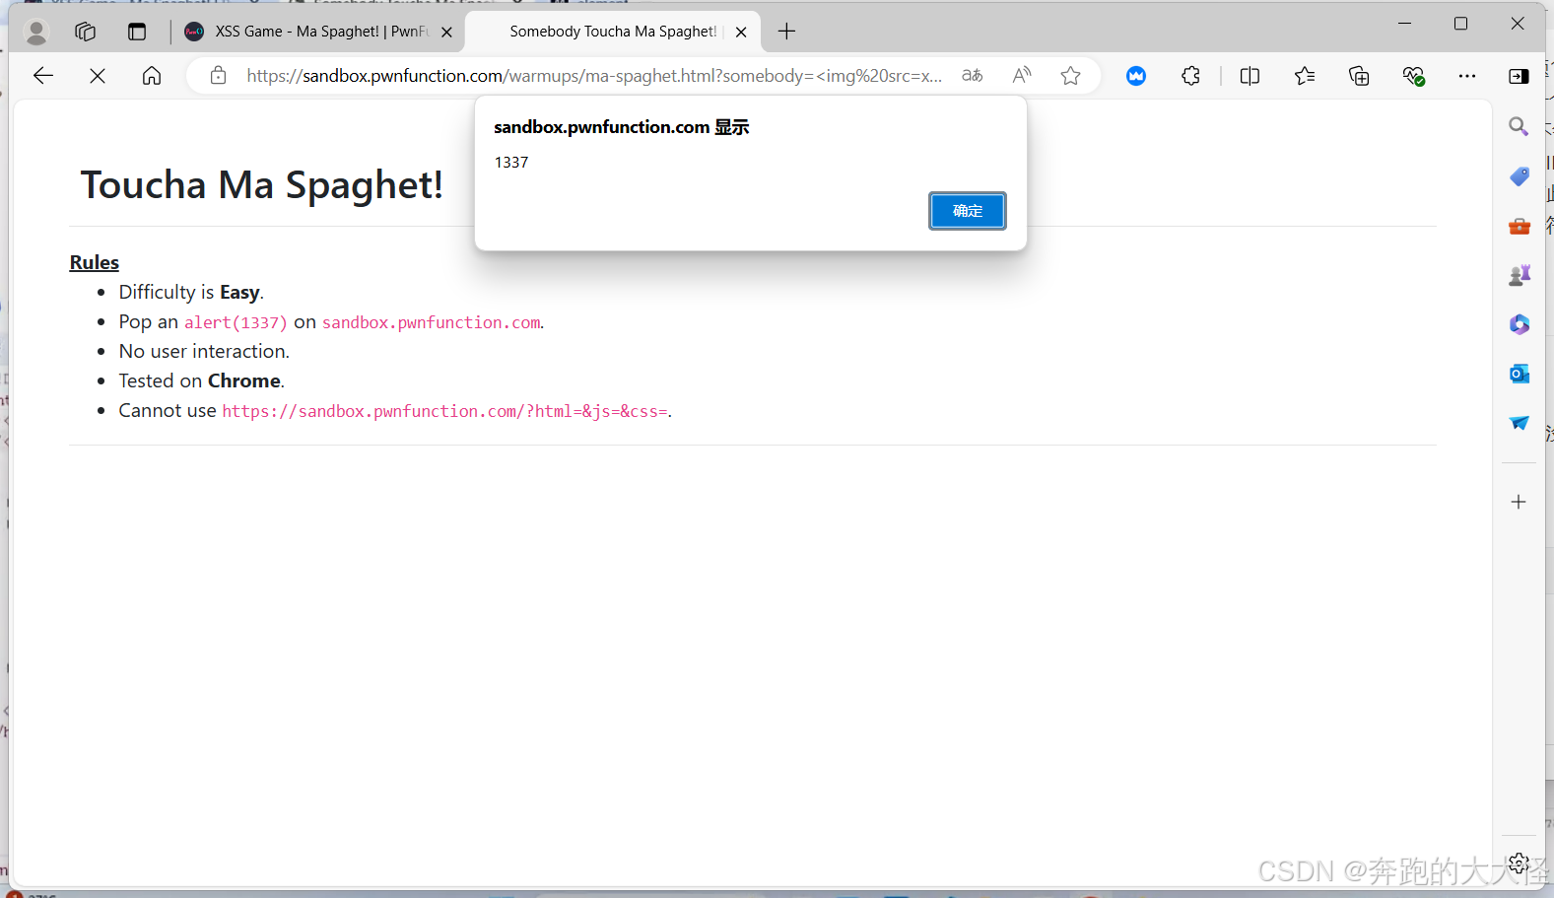Open the workspaces icon

86,32
